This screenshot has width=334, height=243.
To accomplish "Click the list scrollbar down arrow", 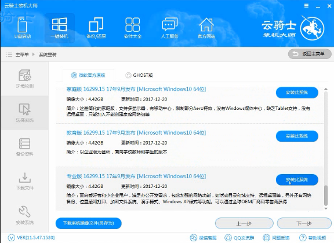I will [x=326, y=208].
